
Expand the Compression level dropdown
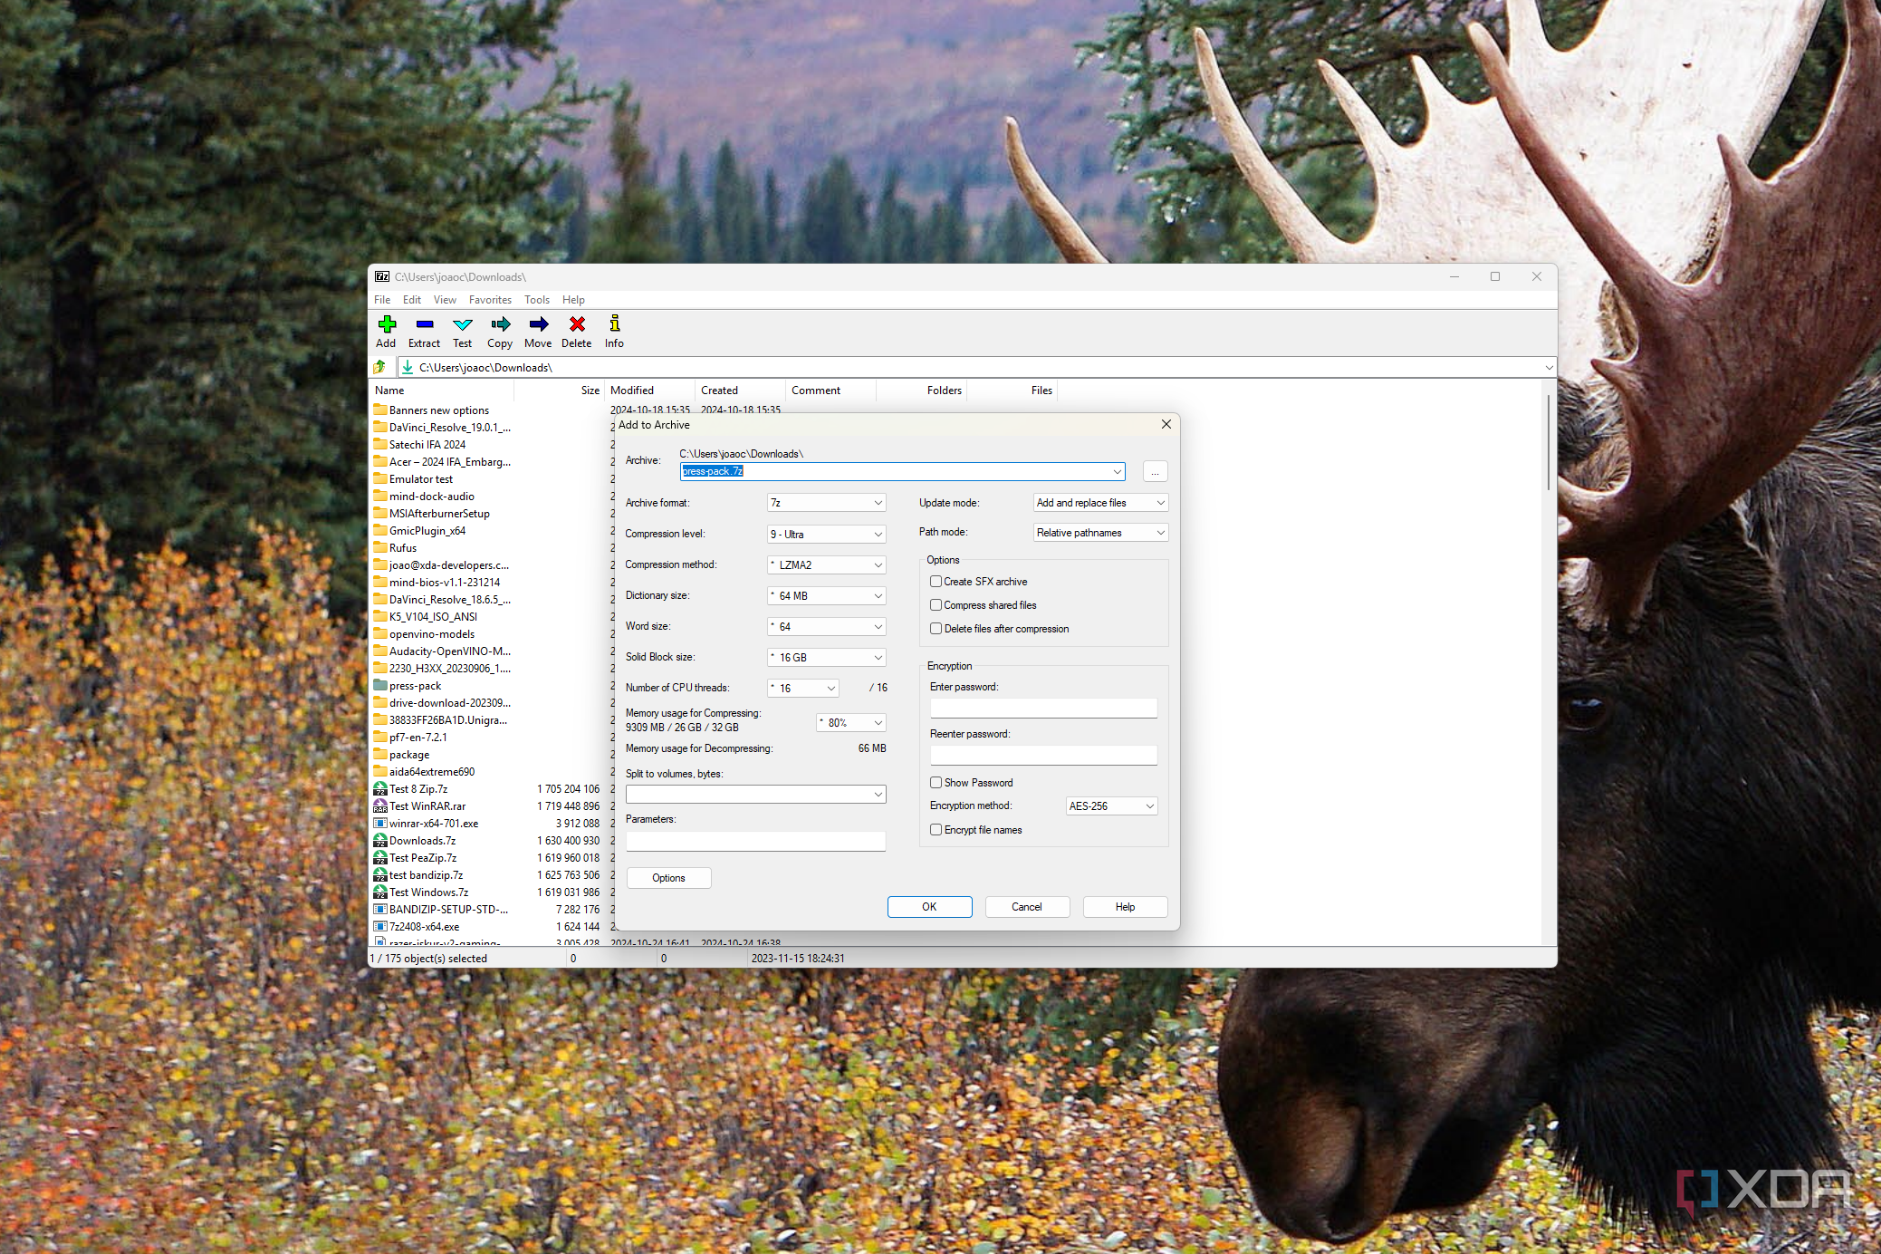click(826, 535)
